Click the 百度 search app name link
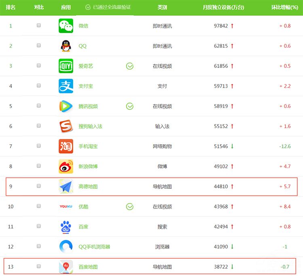The height and width of the screenshot is (276, 303). (83, 227)
